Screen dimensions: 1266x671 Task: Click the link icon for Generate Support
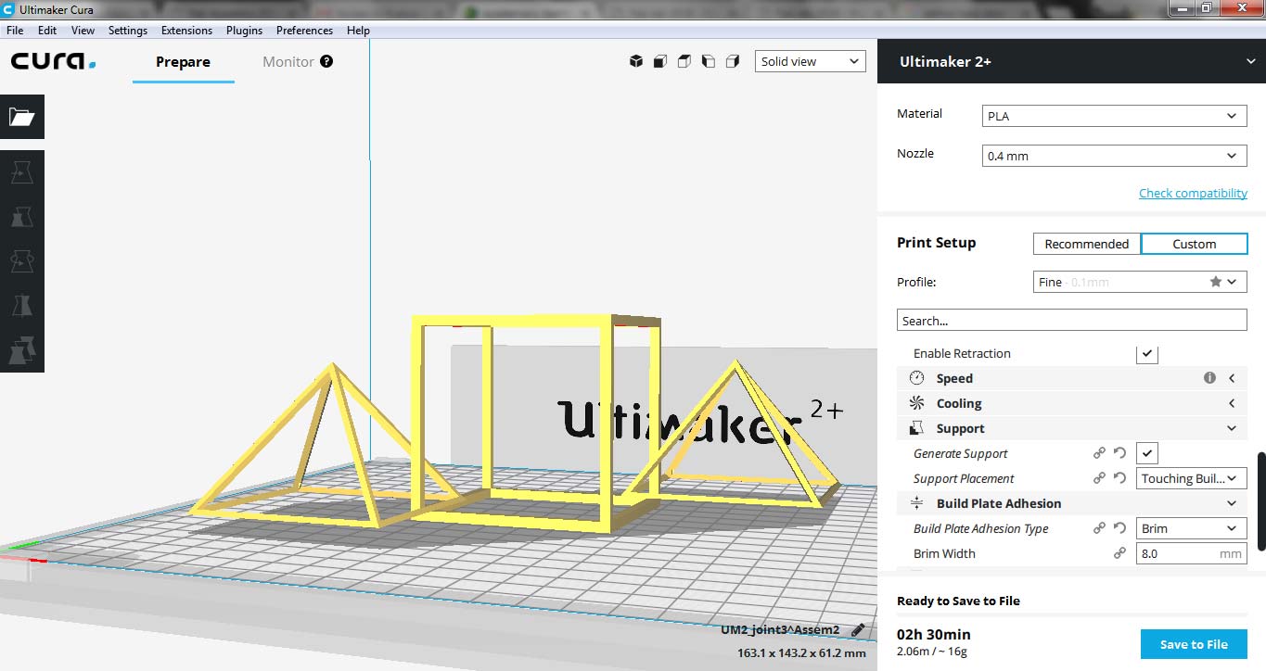coord(1099,453)
